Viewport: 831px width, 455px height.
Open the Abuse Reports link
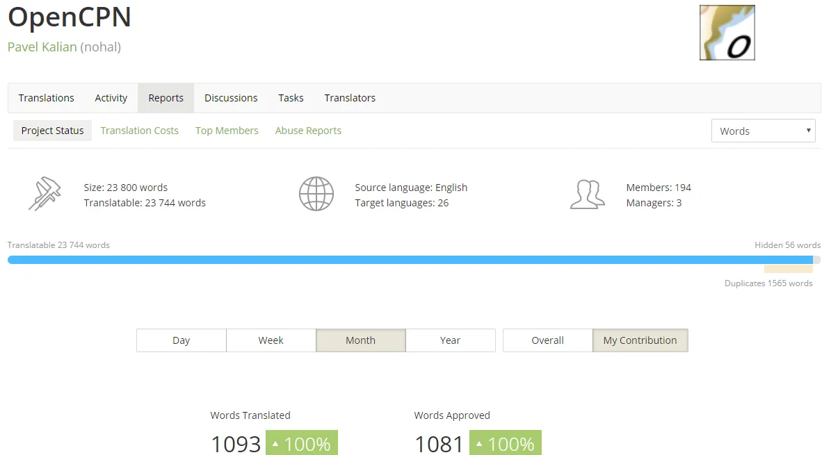(308, 131)
